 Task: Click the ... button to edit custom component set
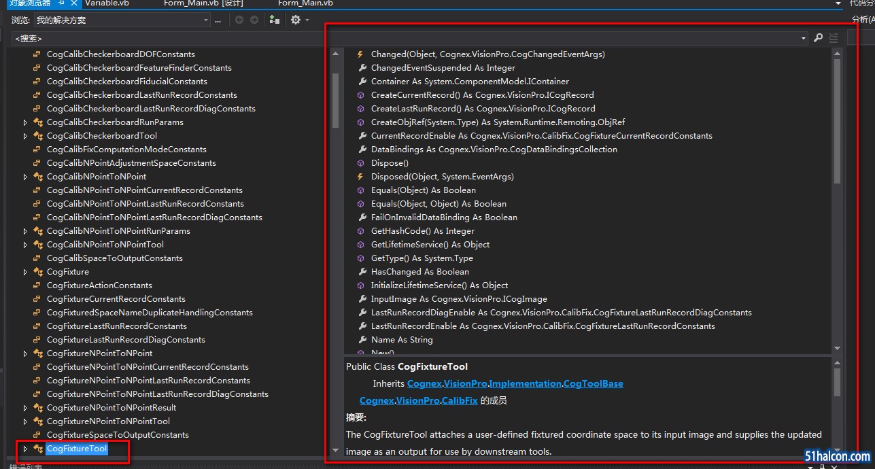tap(218, 20)
